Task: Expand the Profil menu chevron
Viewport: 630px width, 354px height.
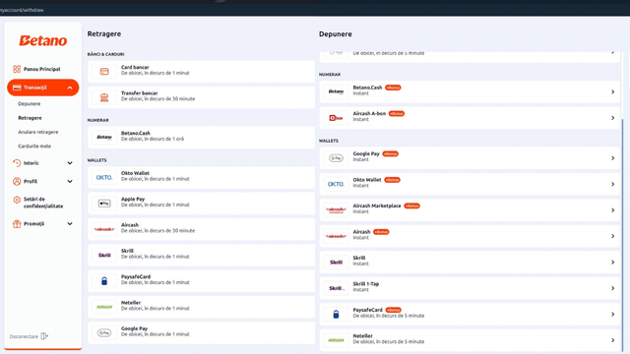Action: (70, 181)
